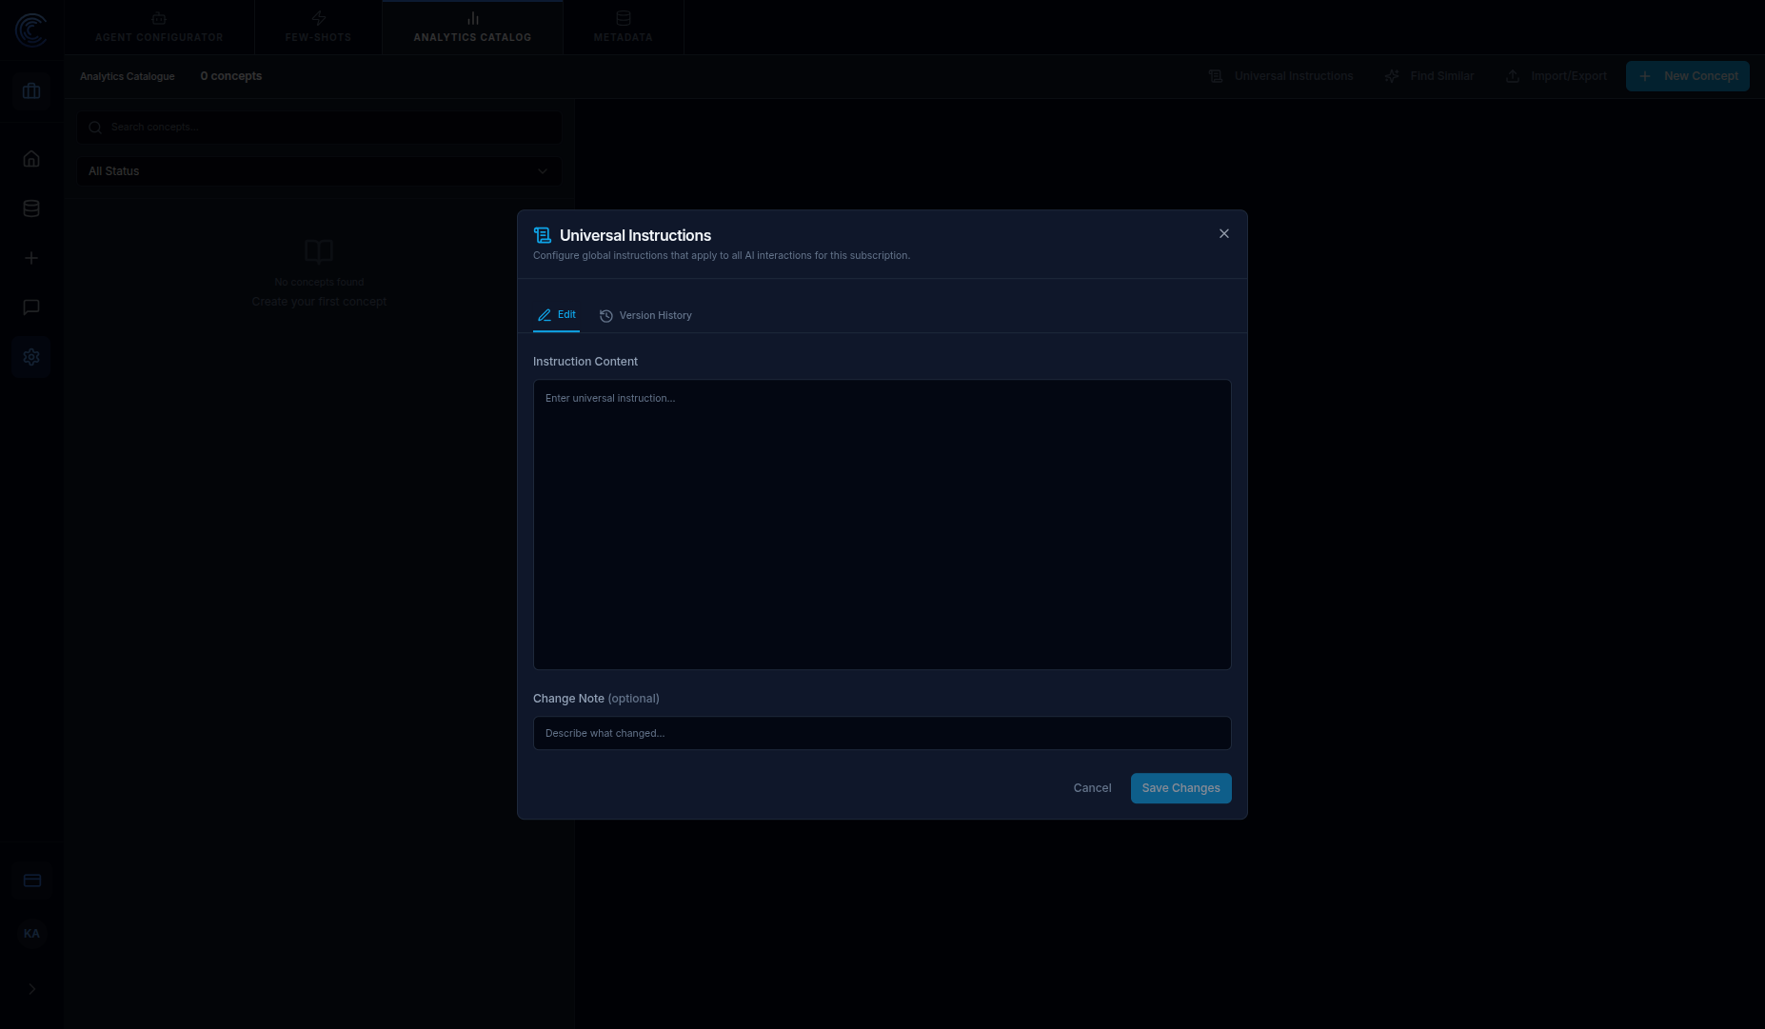This screenshot has width=1765, height=1029.
Task: Click the scroll icon beside Universal Instructions toolbar
Action: coord(1216,76)
